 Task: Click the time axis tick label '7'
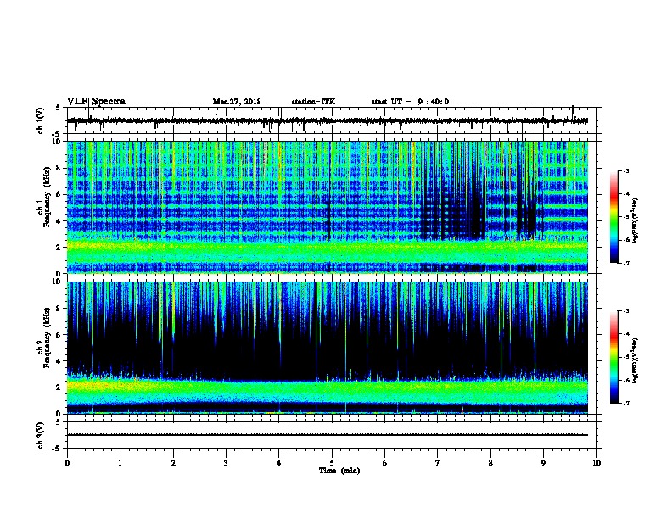438,463
